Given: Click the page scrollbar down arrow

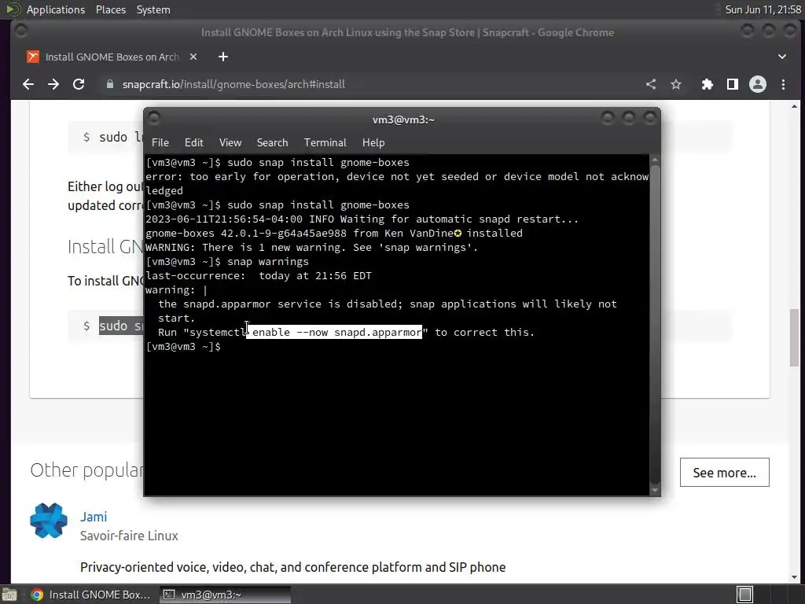Looking at the screenshot, I should pos(794,576).
